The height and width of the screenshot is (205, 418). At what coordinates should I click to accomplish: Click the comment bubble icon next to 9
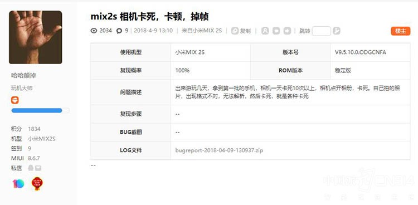119,31
